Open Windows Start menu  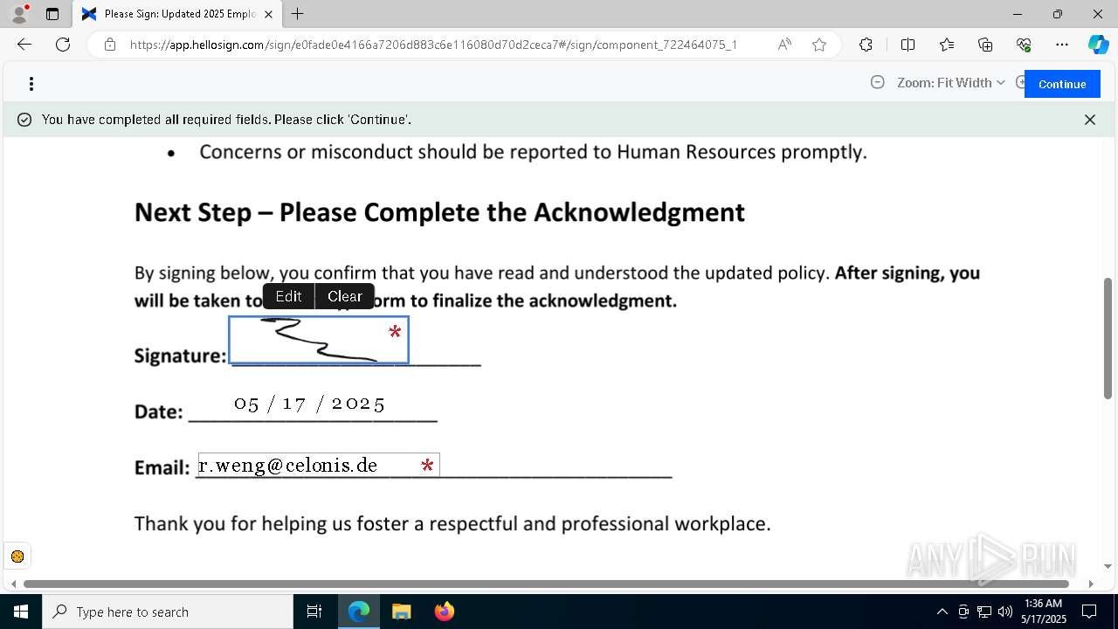tap(21, 612)
